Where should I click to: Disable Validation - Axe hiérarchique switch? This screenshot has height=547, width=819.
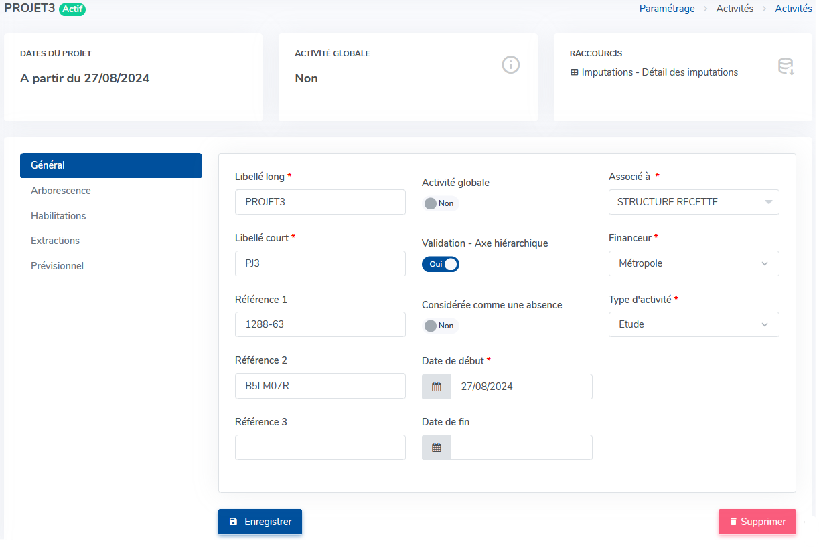point(440,264)
